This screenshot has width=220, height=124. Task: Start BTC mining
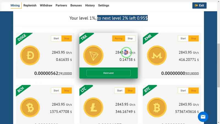pos(183,91)
